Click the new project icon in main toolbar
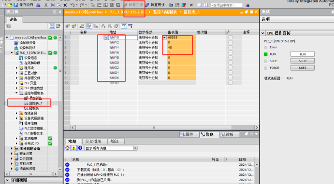This screenshot has height=184, width=334. pyautogui.click(x=4, y=5)
